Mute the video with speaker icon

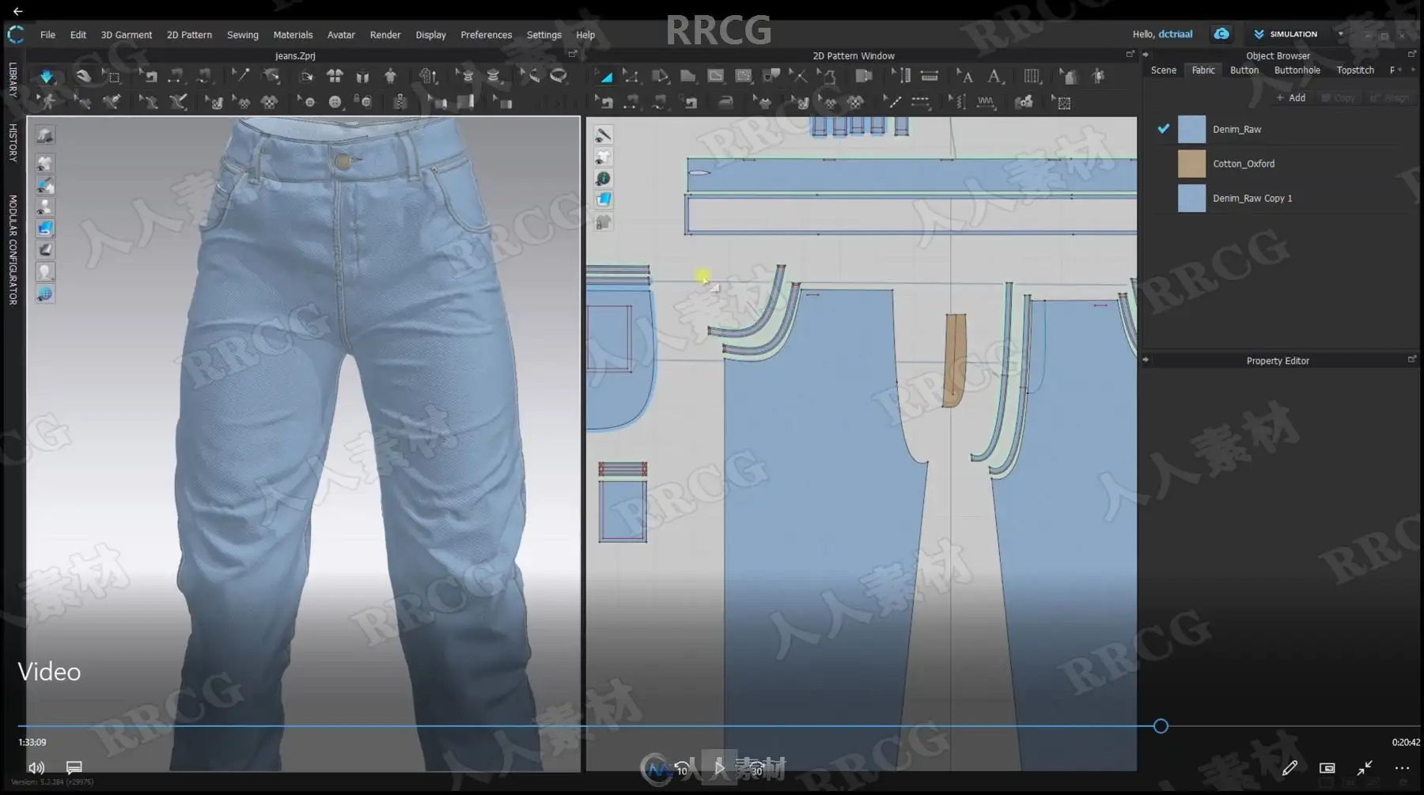pyautogui.click(x=36, y=767)
